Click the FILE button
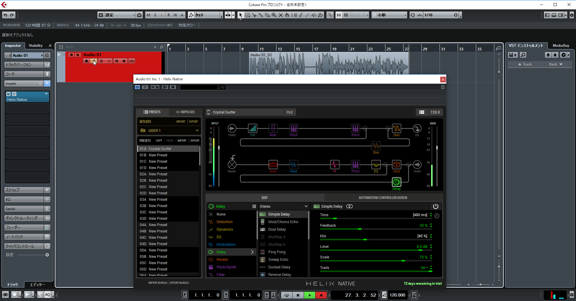The width and height of the screenshot is (576, 301). 290,112
